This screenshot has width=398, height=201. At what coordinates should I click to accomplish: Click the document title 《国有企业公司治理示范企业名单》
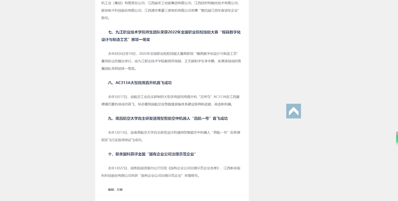pos(193,168)
